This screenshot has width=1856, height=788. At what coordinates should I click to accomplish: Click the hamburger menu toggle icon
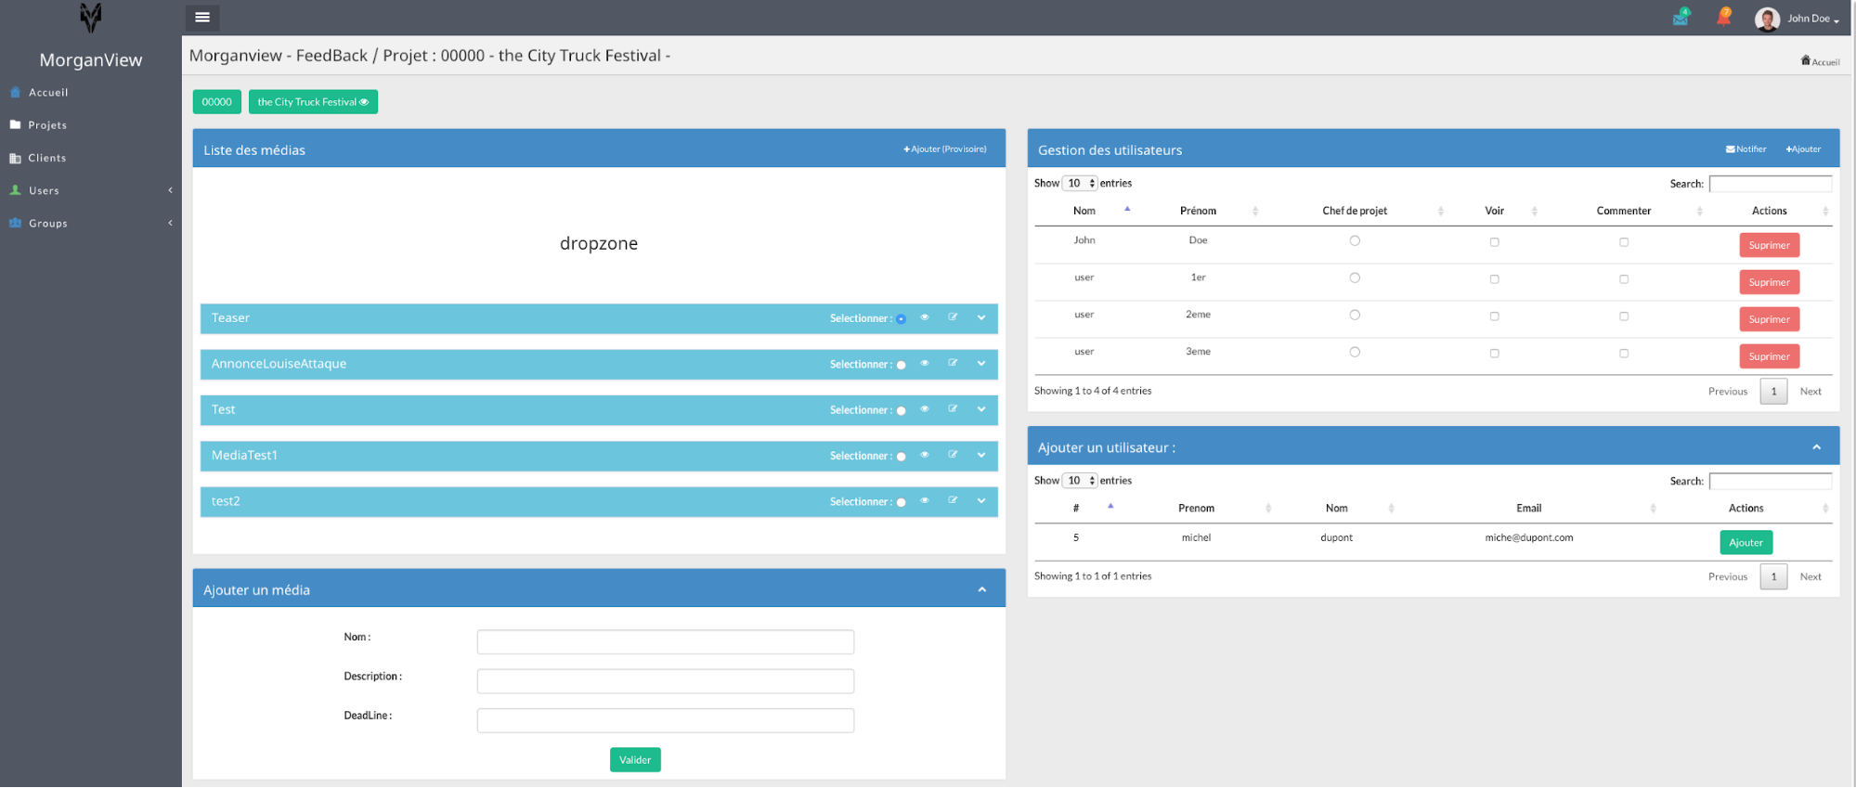[202, 18]
